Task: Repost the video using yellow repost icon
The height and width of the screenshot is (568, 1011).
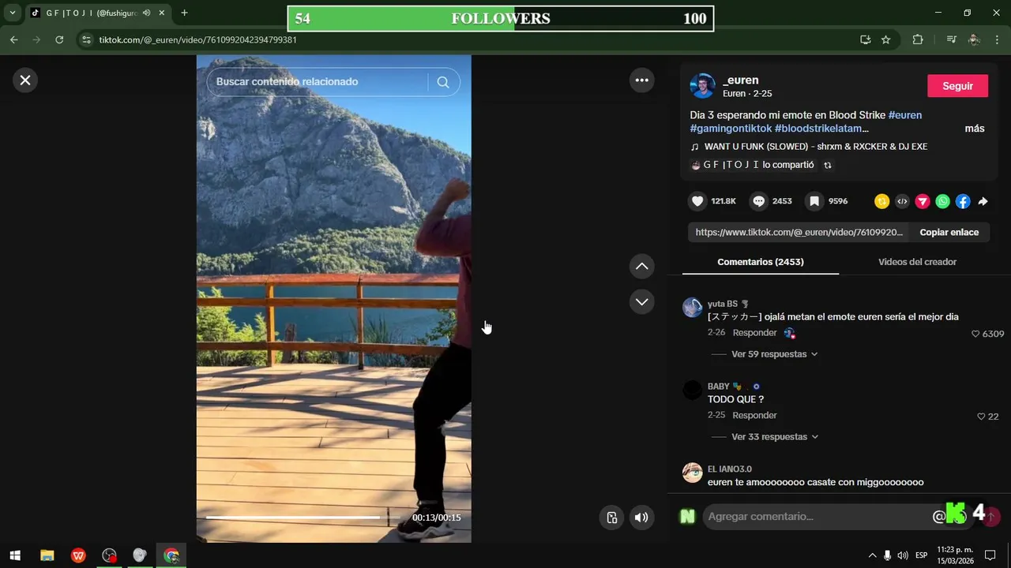Action: [x=881, y=201]
